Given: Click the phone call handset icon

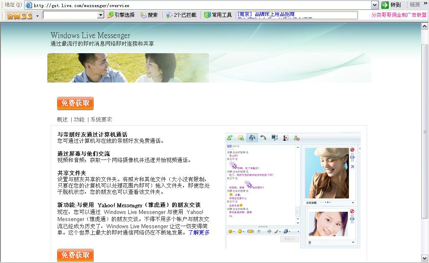Looking at the screenshot, I should [x=263, y=138].
